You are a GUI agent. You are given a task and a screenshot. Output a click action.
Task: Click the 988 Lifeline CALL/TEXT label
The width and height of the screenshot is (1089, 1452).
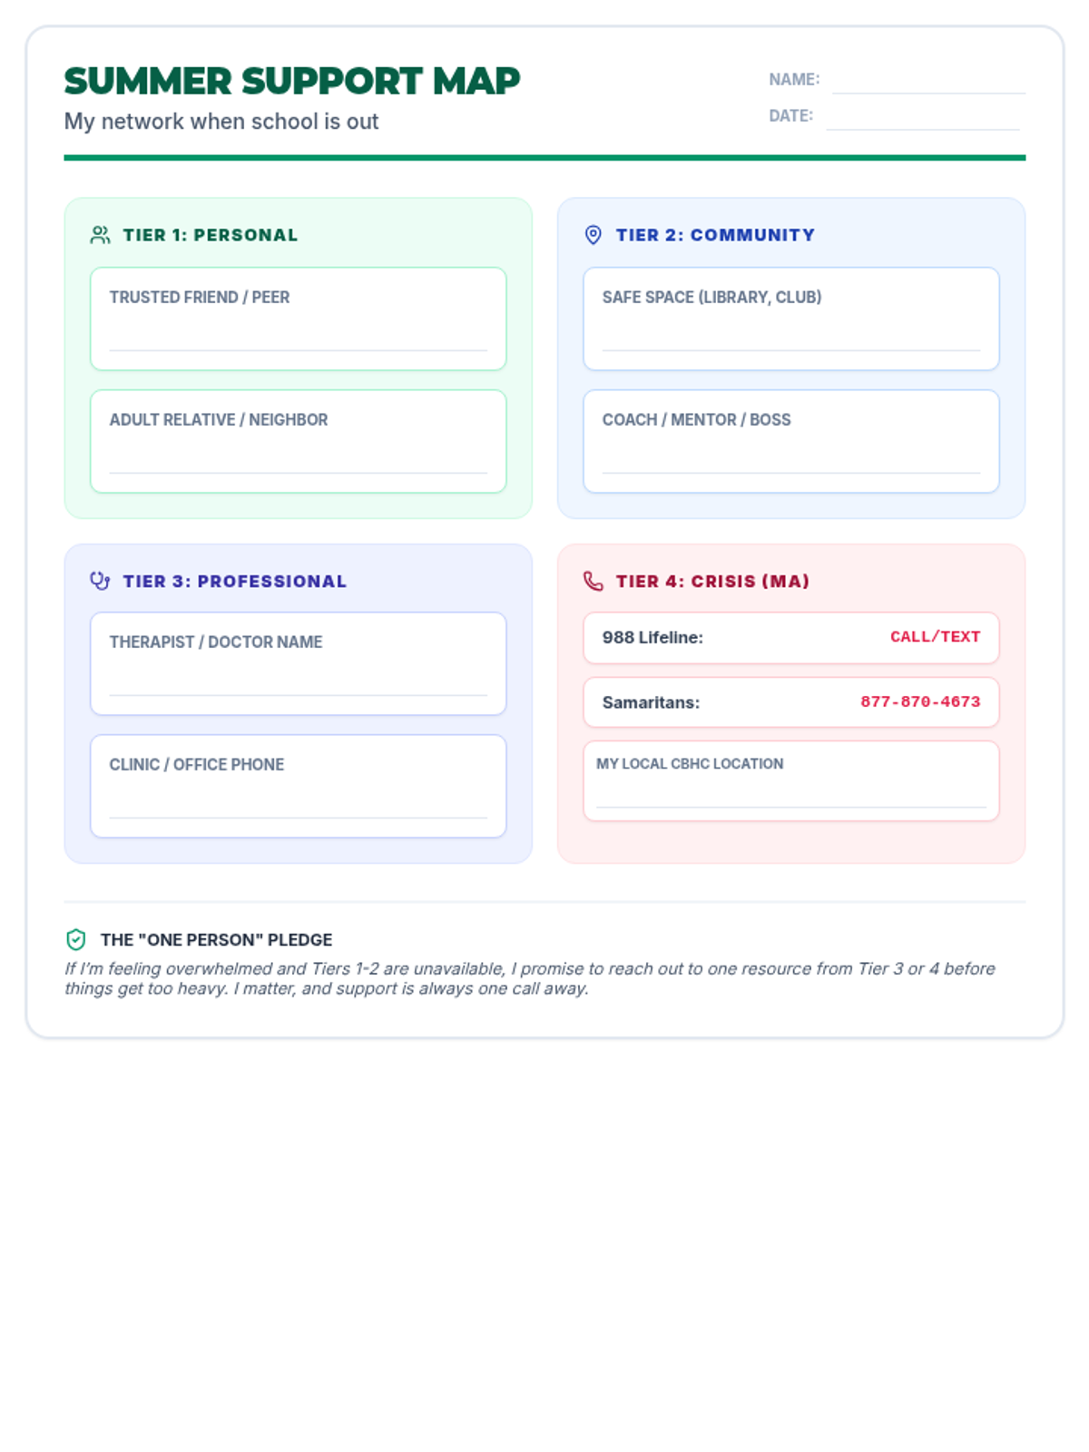pyautogui.click(x=935, y=637)
